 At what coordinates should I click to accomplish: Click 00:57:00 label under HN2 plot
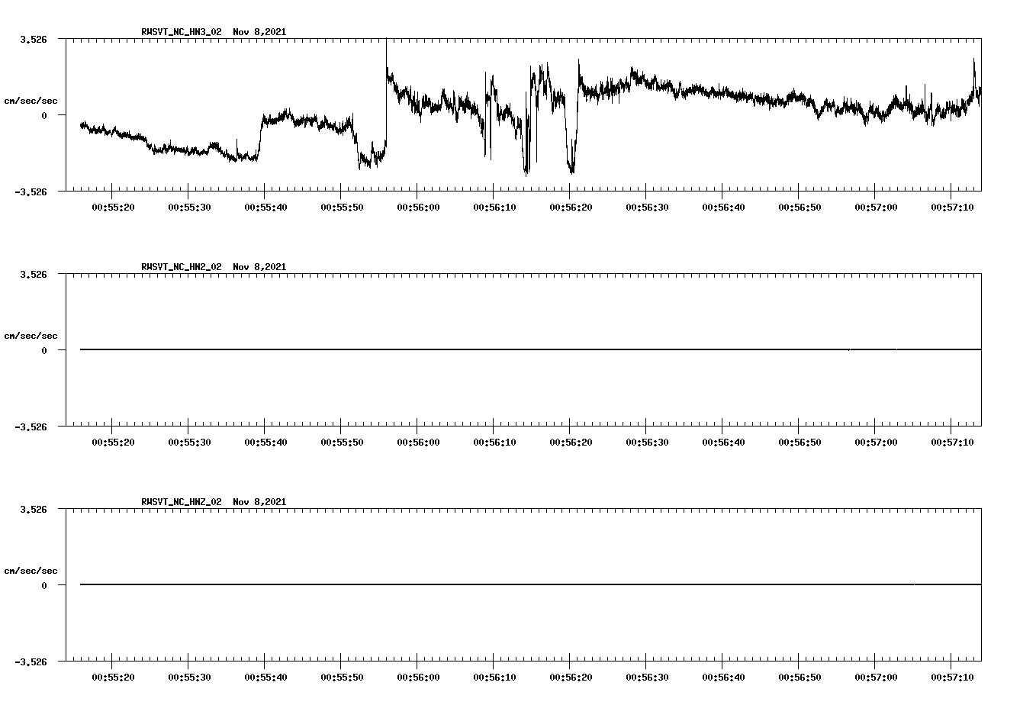(x=877, y=443)
